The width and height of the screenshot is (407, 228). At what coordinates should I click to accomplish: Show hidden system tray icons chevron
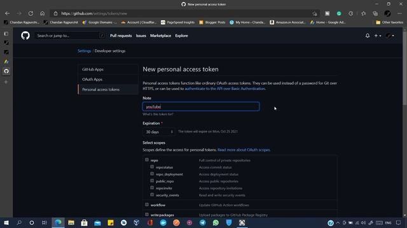338,222
